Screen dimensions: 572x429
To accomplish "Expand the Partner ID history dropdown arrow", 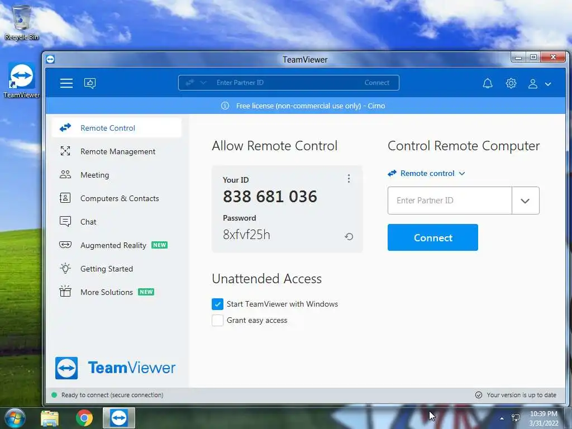I will (x=525, y=201).
